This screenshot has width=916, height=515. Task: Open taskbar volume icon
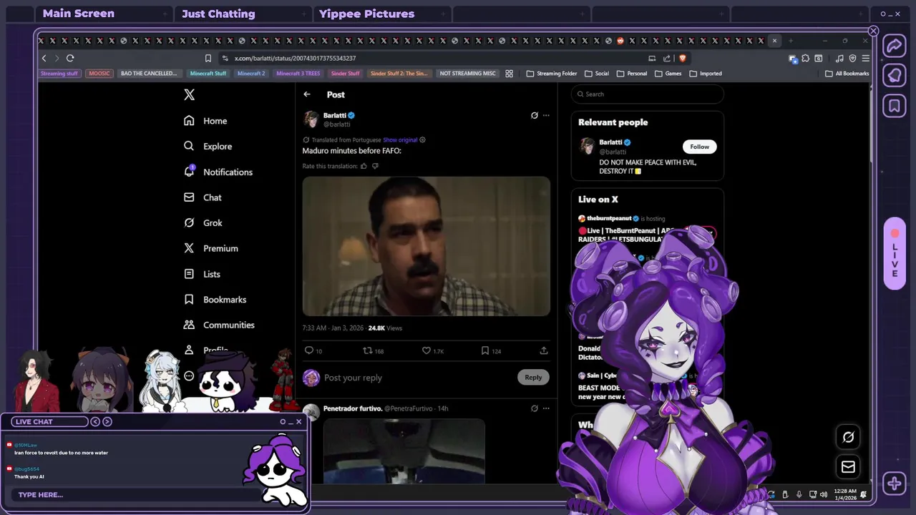coord(823,494)
